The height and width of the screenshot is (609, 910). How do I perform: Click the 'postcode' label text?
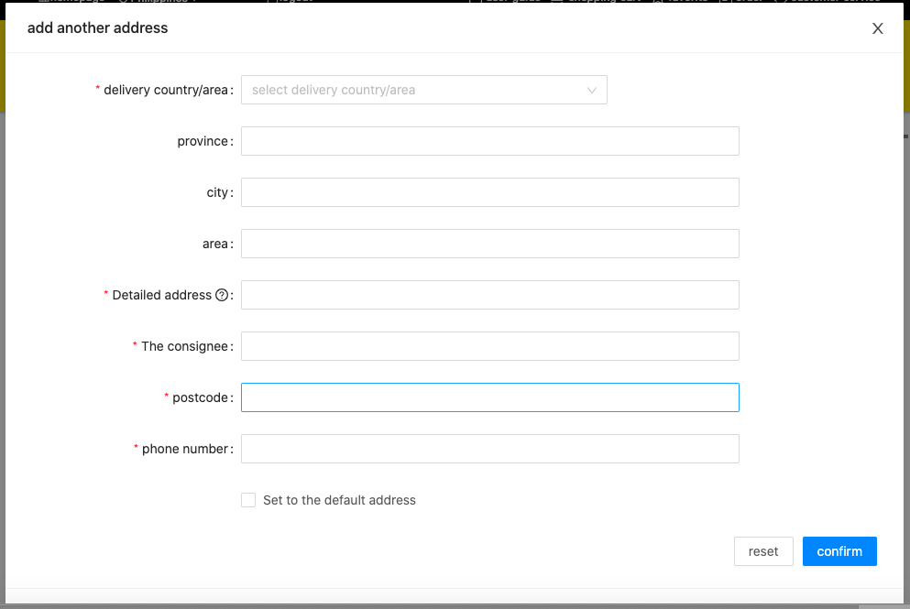point(200,397)
